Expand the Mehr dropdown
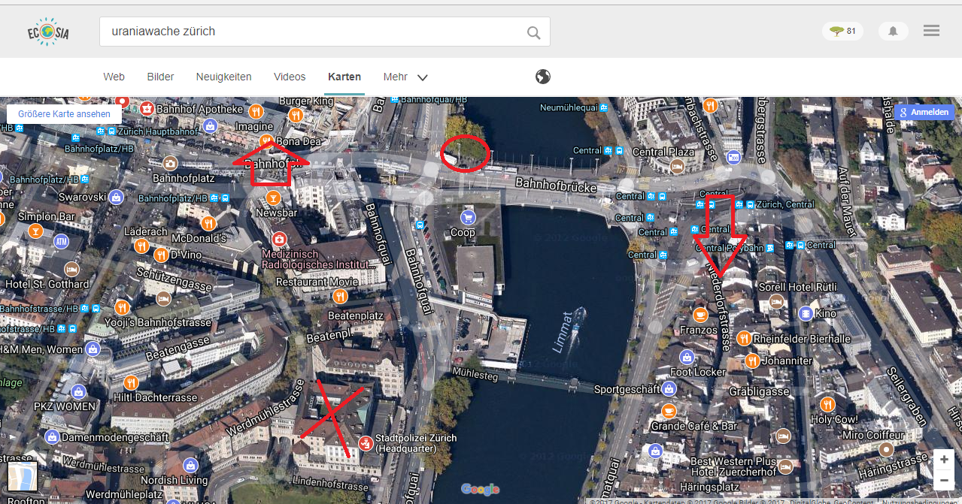 405,77
